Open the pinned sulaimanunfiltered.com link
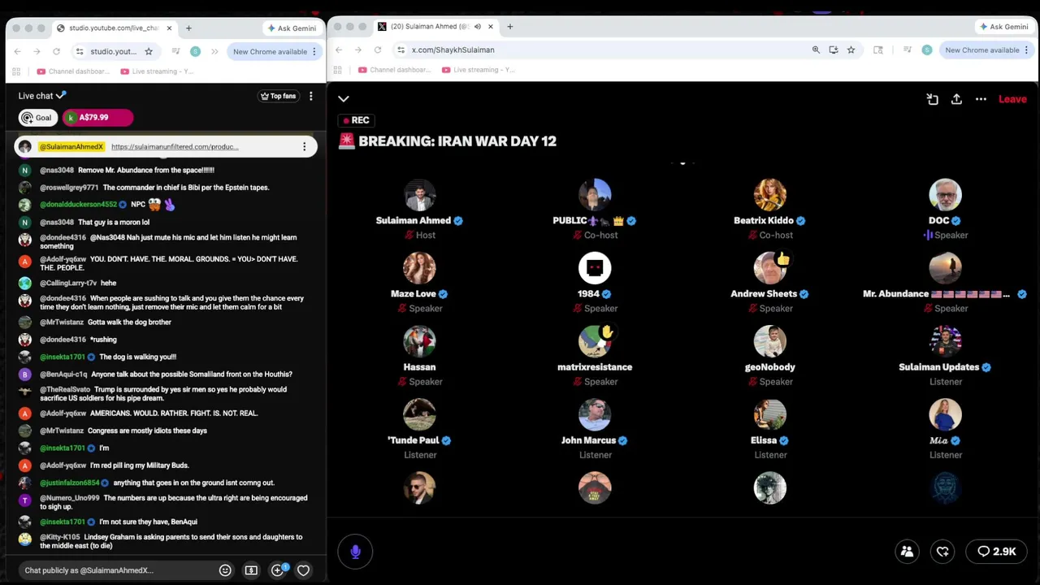Screen dimensions: 1040x585 [x=175, y=147]
